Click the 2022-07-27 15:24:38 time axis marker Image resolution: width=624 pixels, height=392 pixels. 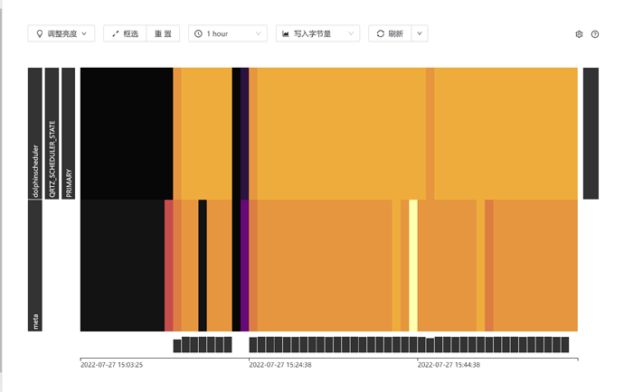coord(280,365)
